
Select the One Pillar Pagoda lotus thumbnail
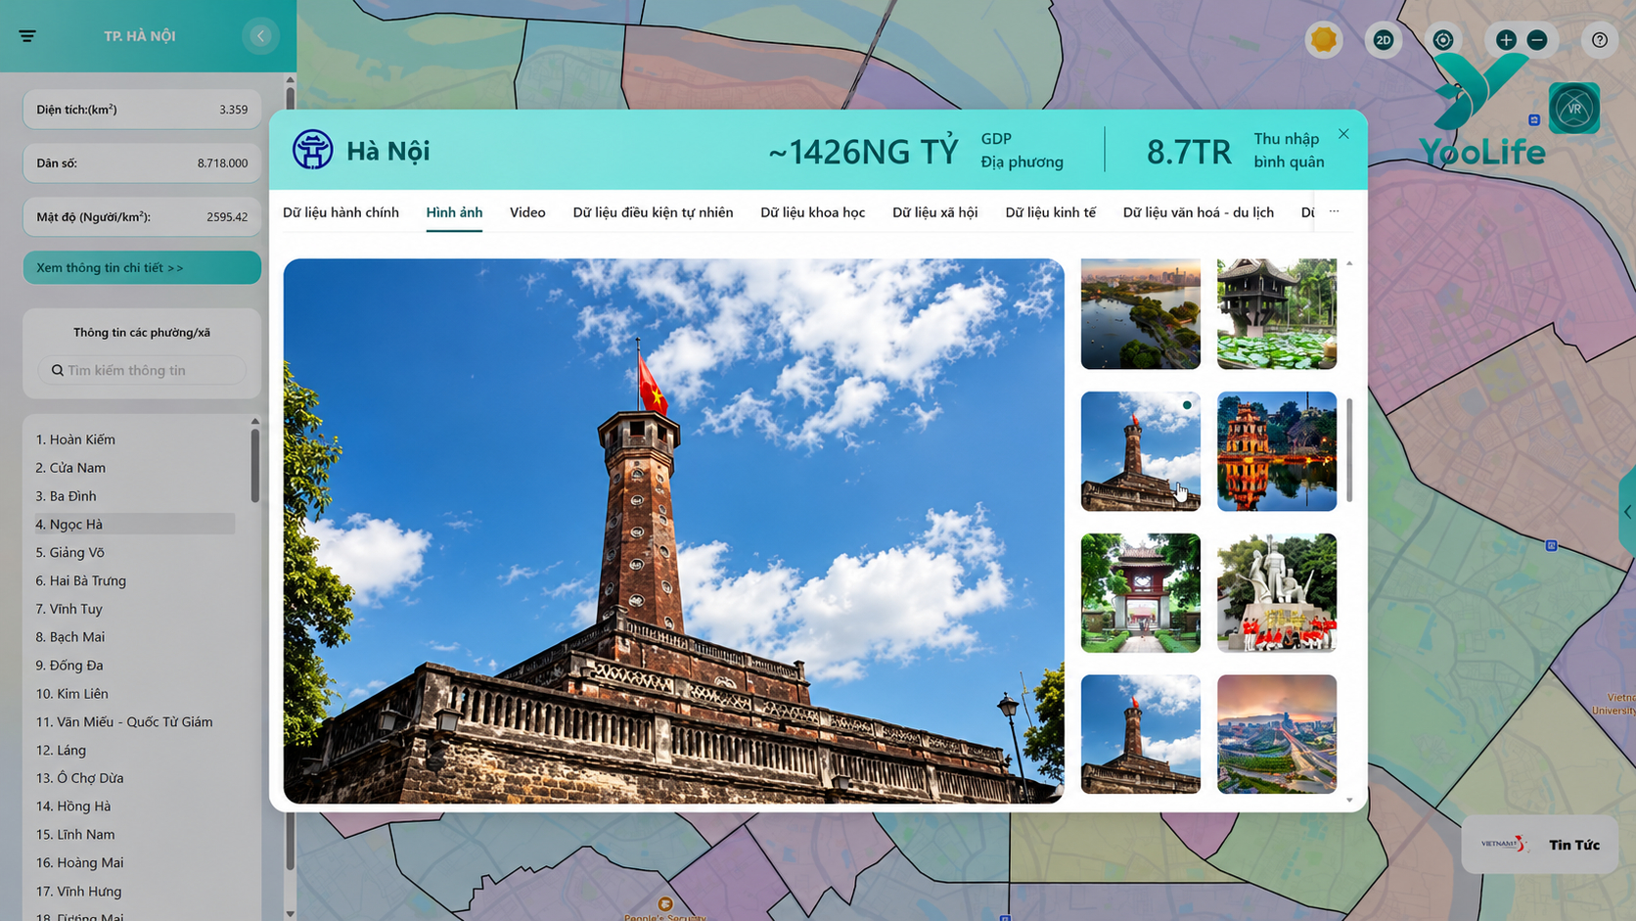(1277, 314)
